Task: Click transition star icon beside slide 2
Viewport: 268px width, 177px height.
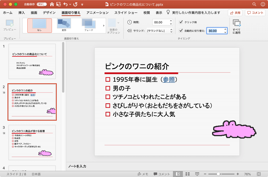Action: tap(4, 92)
